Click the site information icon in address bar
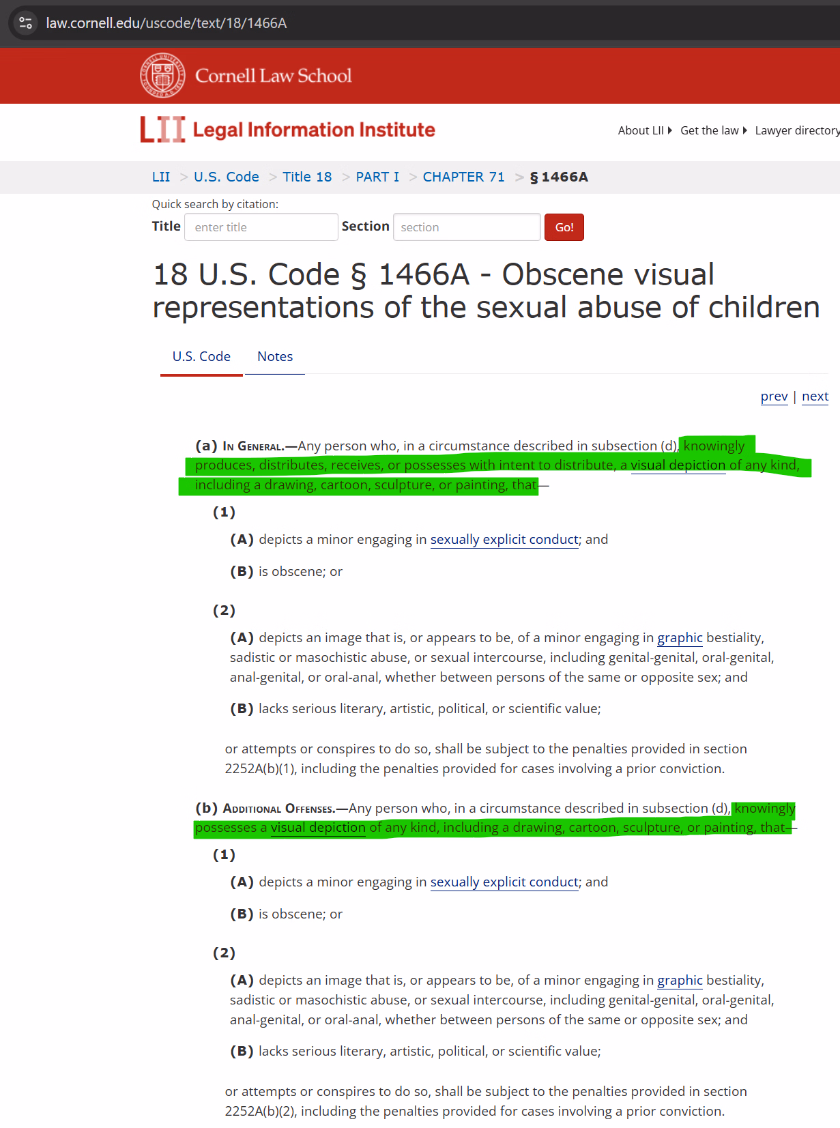This screenshot has width=840, height=1128. point(25,23)
